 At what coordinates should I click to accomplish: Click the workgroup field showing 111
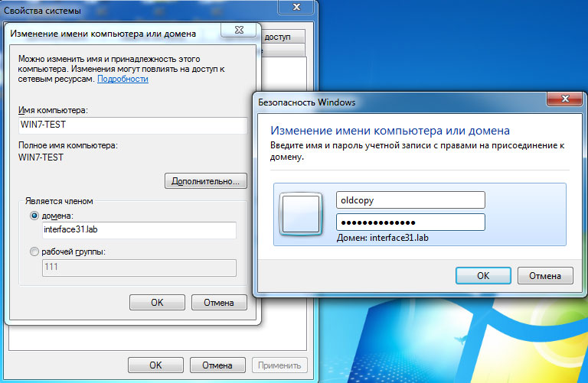(x=139, y=268)
